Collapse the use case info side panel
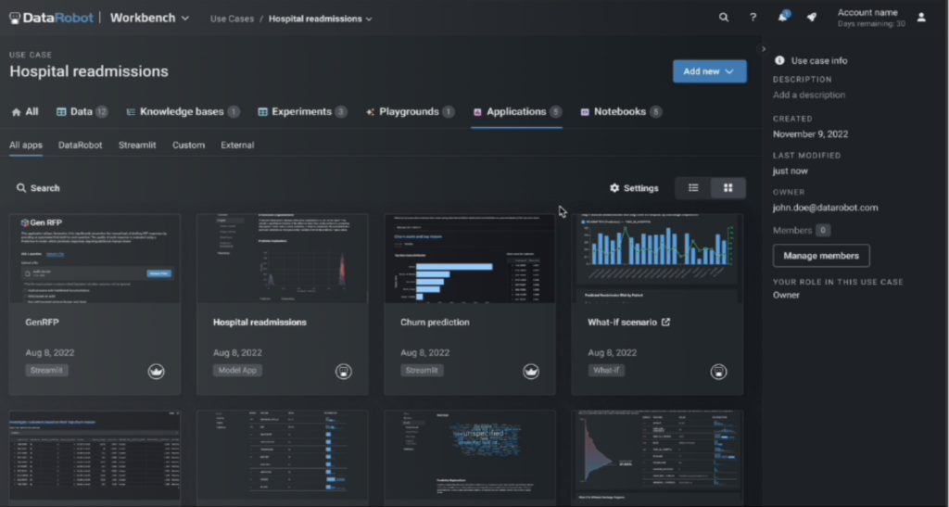949x507 pixels. 763,49
